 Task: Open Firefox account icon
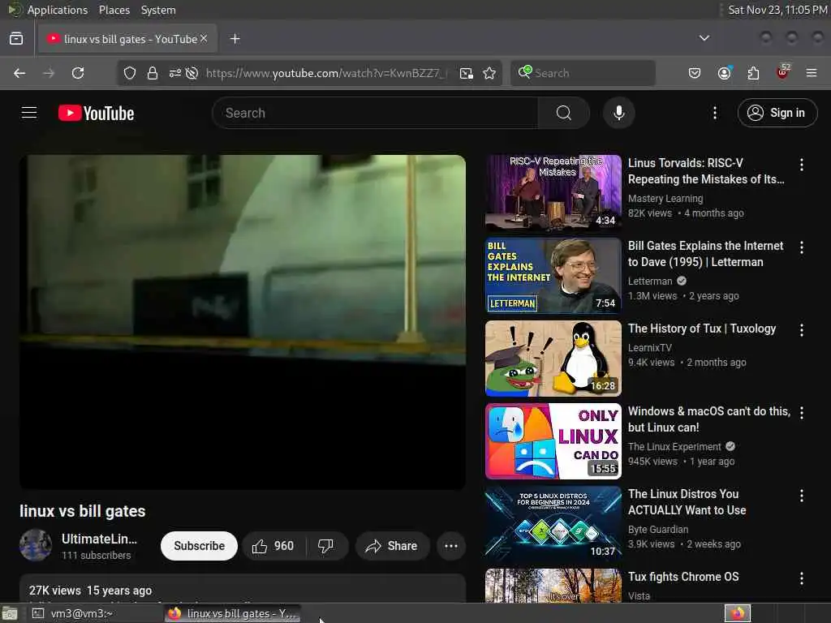(724, 73)
